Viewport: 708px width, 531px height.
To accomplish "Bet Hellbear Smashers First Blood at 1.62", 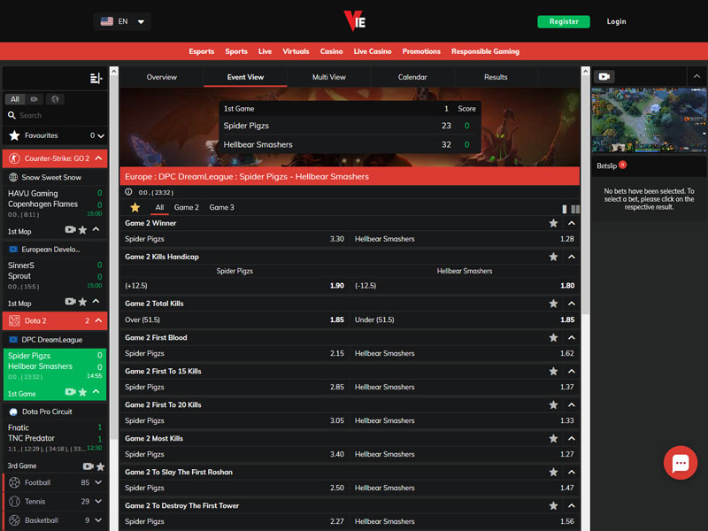I will point(465,353).
